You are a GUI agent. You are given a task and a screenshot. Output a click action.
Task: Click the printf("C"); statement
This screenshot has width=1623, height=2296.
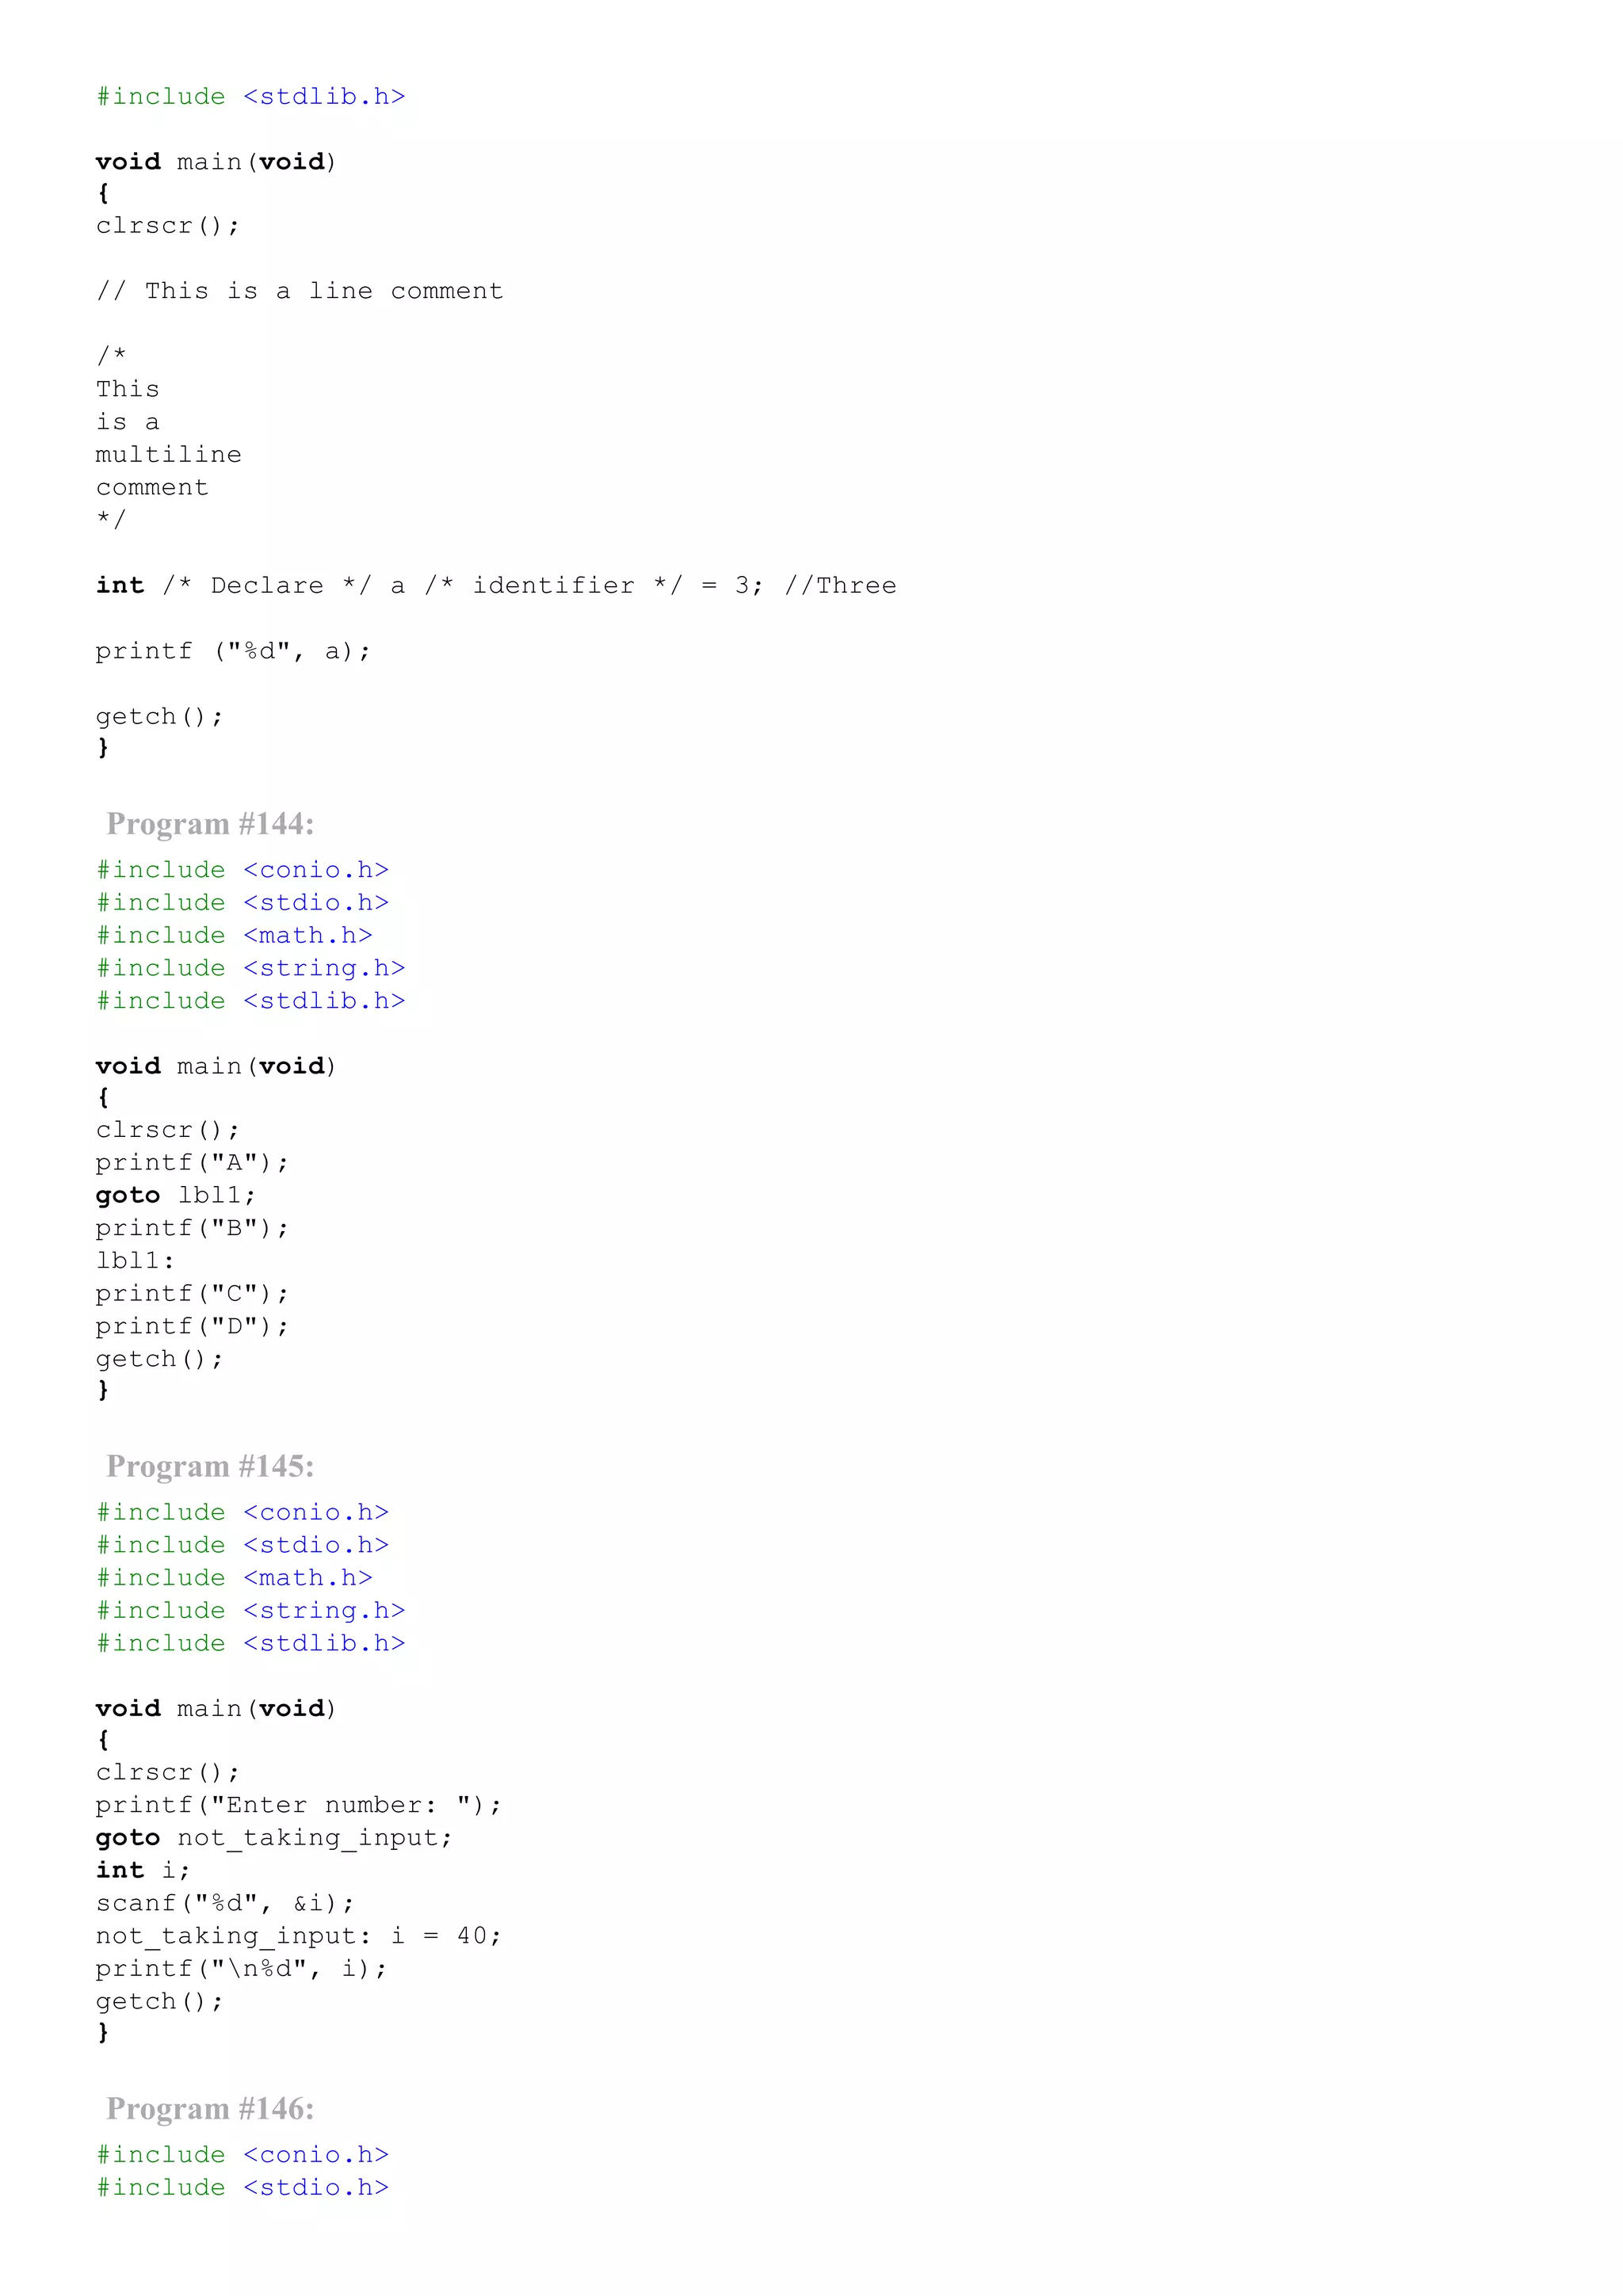point(192,1294)
